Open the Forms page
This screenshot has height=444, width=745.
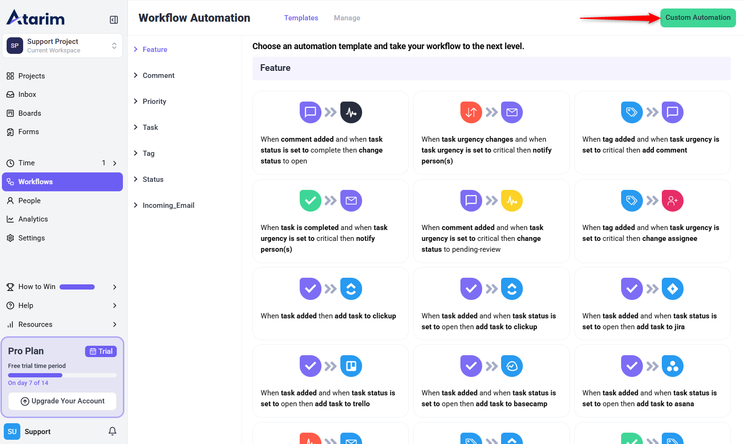tap(28, 132)
